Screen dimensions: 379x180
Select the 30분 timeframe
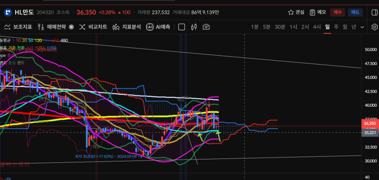280,27
